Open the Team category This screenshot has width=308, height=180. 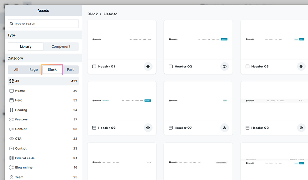pyautogui.click(x=43, y=177)
